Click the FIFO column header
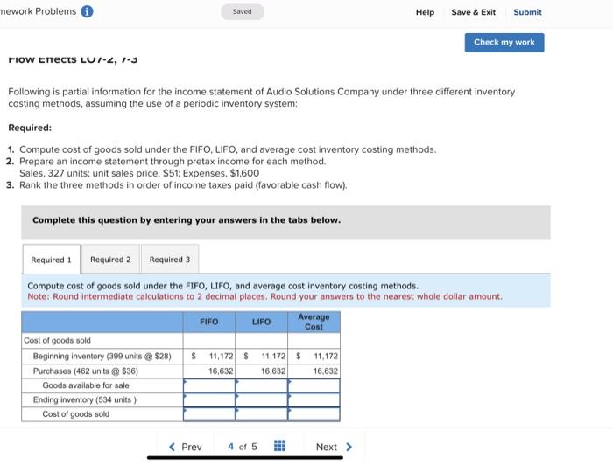The image size is (613, 465). tap(209, 322)
